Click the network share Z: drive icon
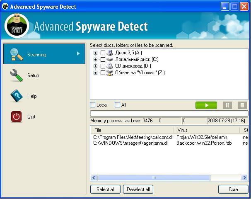Screen dimensions: 251x199 pyautogui.click(x=110, y=73)
